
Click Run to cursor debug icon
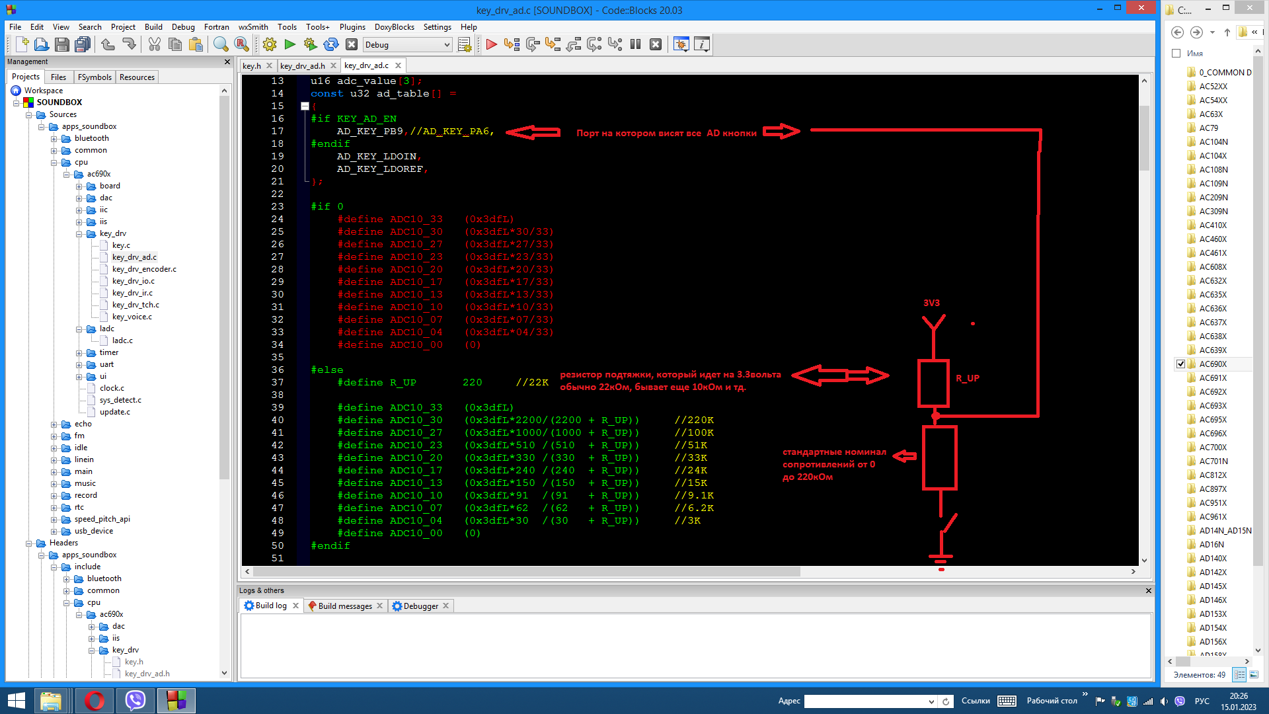pos(512,44)
